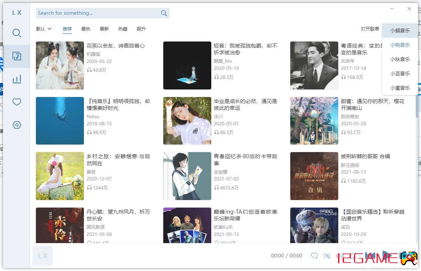Open the favorites heart icon in sidebar

click(17, 102)
